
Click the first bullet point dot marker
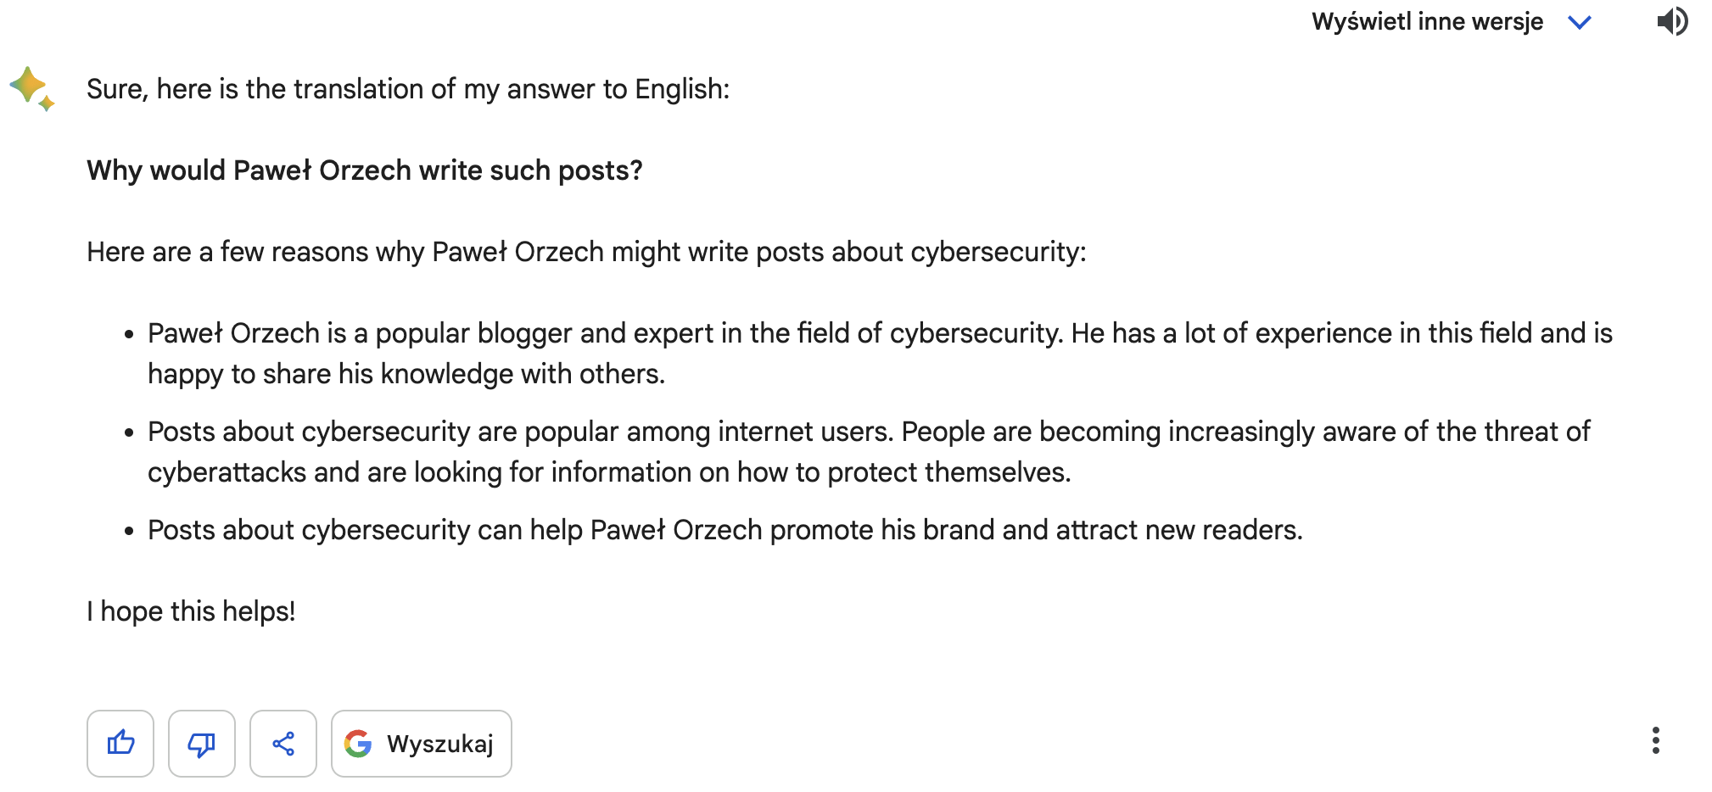129,335
